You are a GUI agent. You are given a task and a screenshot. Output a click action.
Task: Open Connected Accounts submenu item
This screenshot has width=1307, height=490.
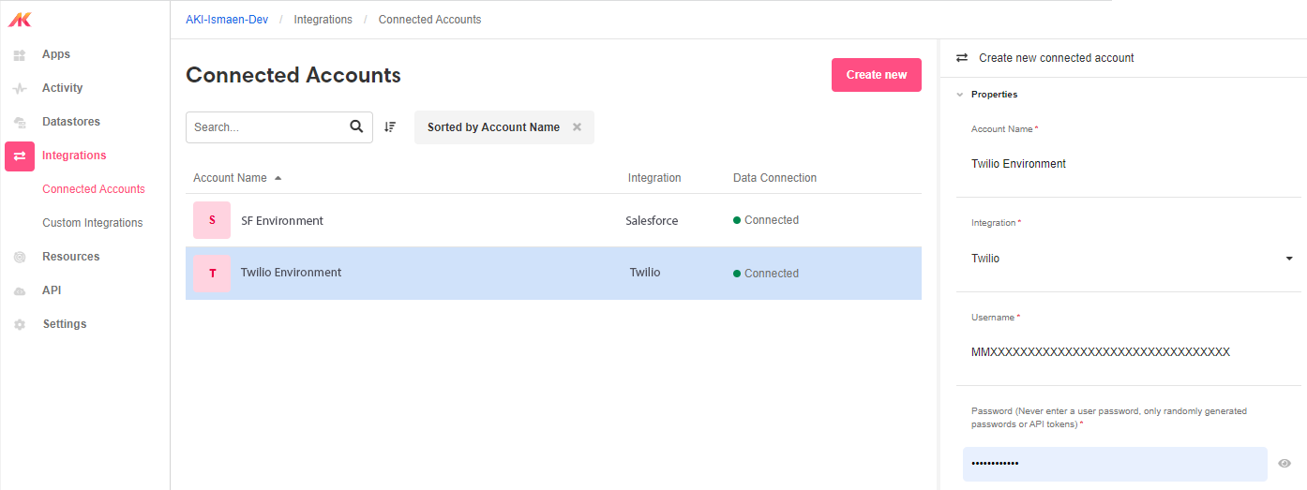[x=94, y=189]
